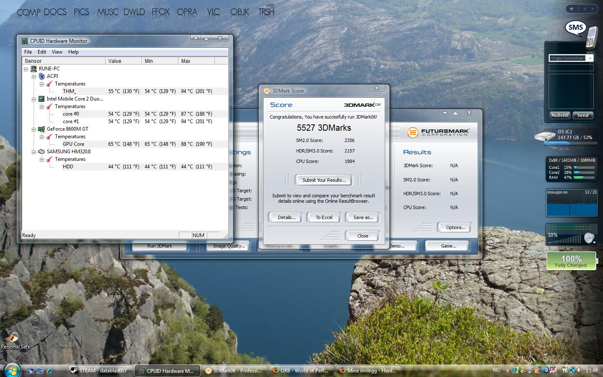
Task: Click the Details button
Action: pos(286,217)
